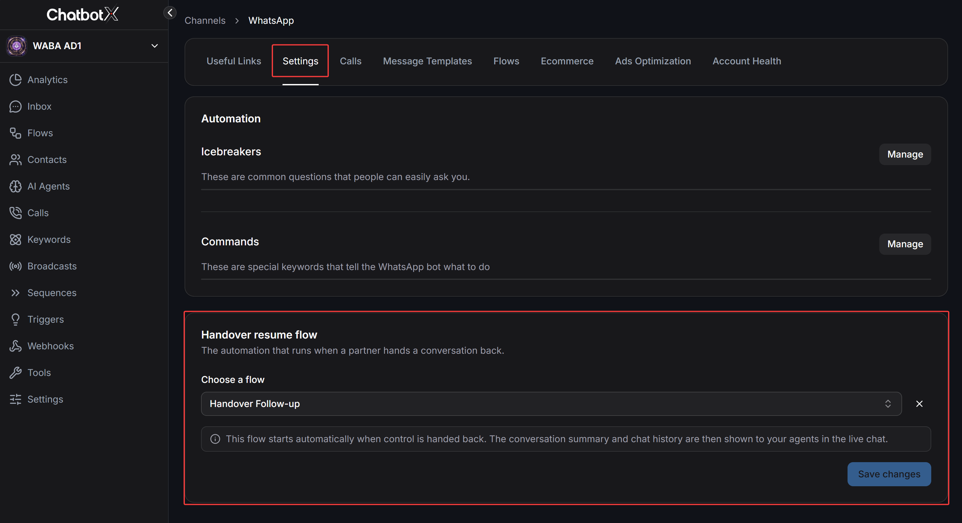Click the sidebar Settings sliders icon
This screenshot has height=523, width=962.
pyautogui.click(x=15, y=399)
